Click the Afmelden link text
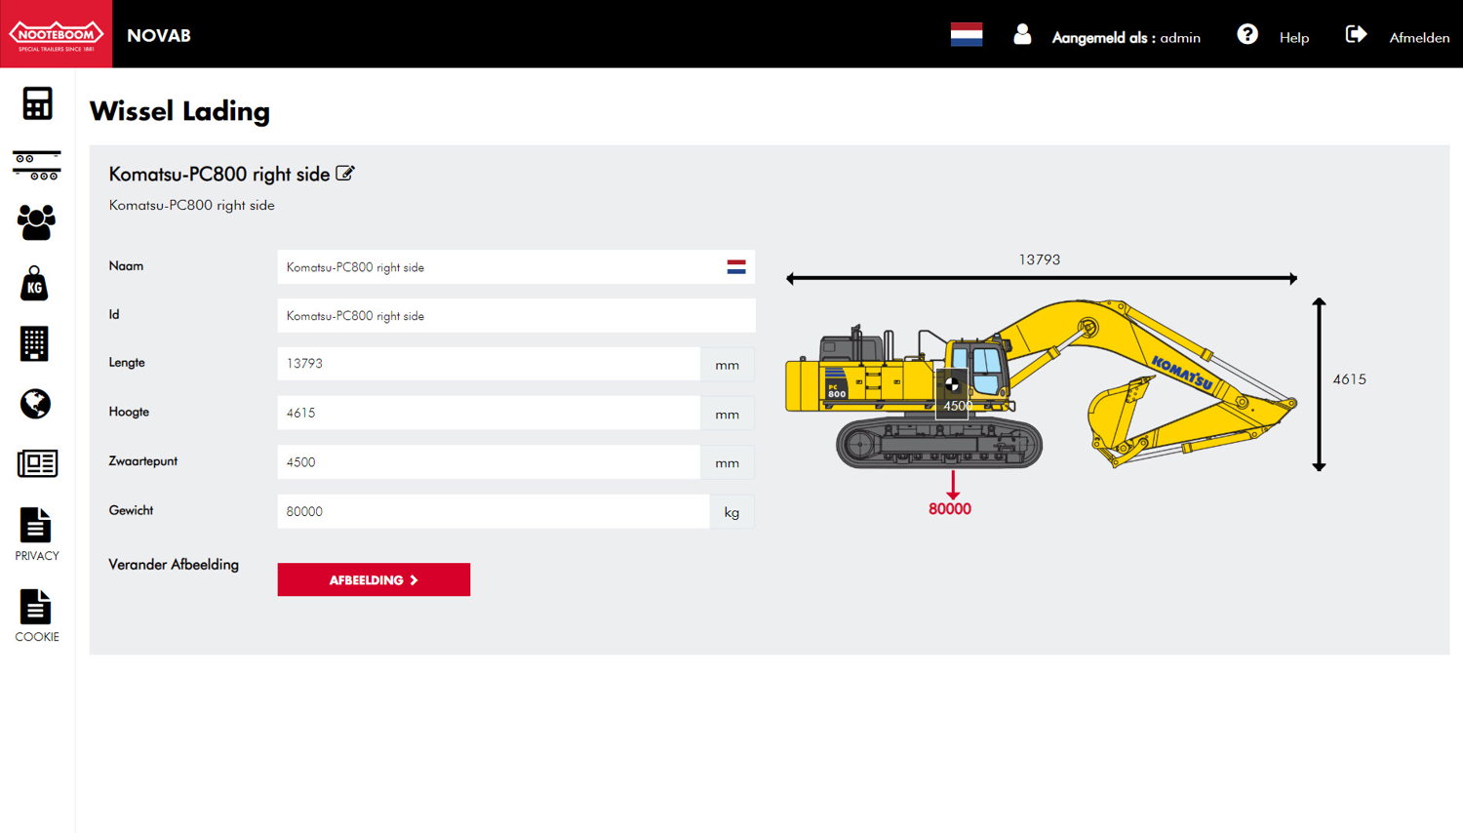This screenshot has height=833, width=1463. [1419, 38]
